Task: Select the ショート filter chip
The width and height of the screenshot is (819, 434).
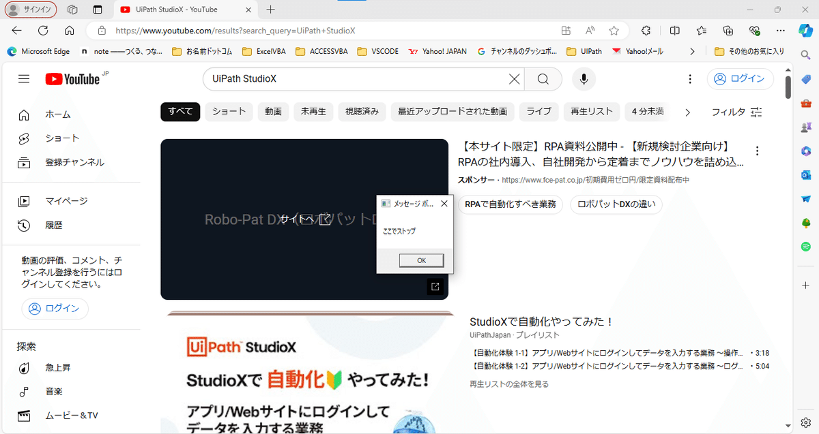Action: pos(229,112)
